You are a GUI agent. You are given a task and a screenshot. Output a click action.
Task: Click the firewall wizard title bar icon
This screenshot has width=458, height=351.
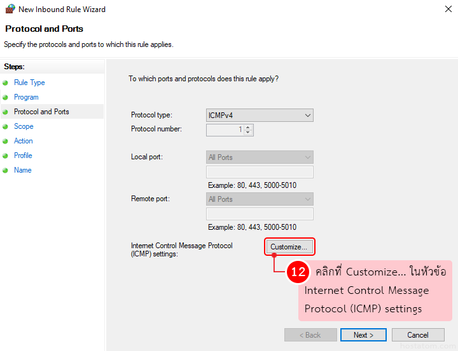pos(10,10)
